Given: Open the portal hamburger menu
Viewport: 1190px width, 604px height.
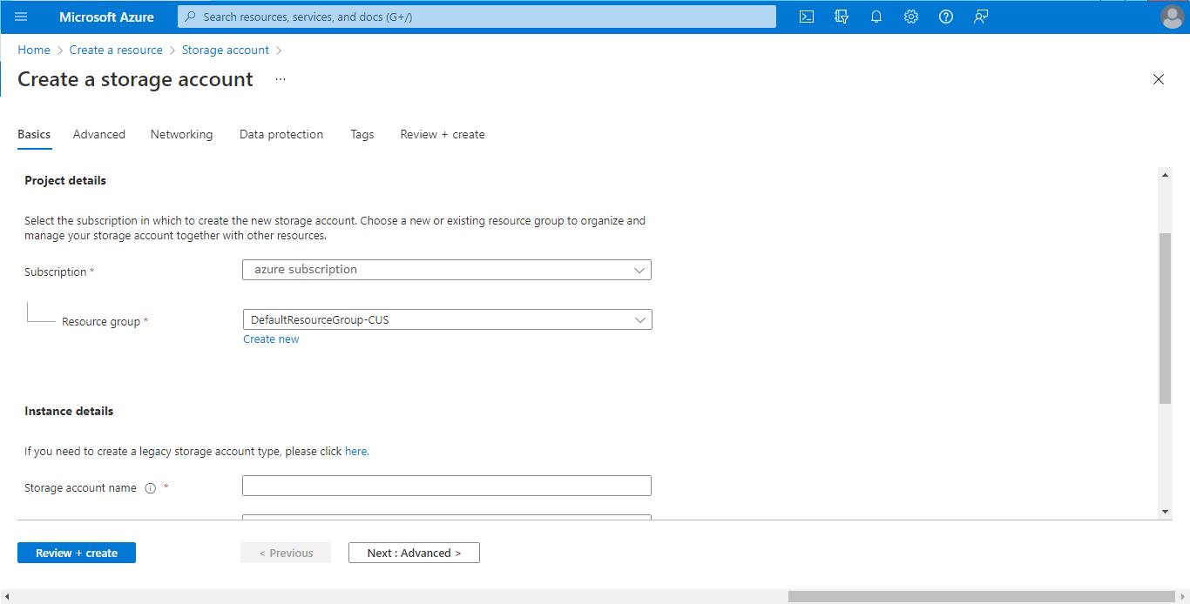Looking at the screenshot, I should [22, 17].
